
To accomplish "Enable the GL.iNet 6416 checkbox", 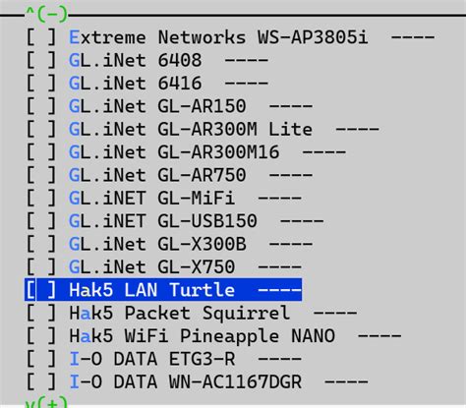I will [41, 84].
